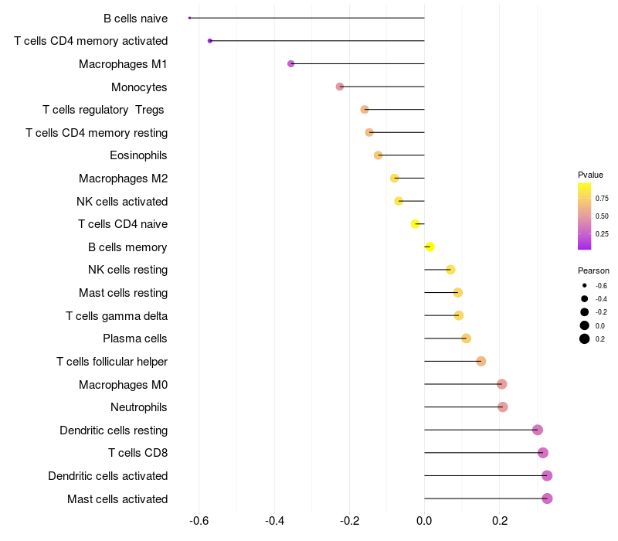
Task: Click the Monocytes data point
Action: pos(340,87)
